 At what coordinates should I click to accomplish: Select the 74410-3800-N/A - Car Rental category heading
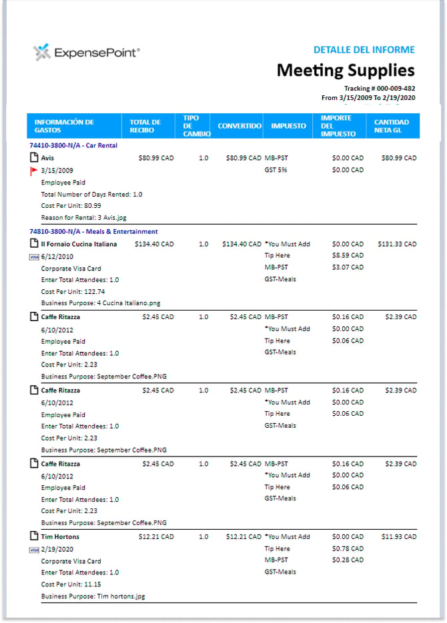(x=73, y=145)
